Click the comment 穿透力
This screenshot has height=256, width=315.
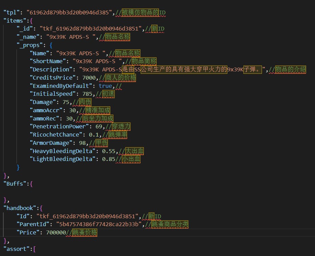(x=121, y=127)
